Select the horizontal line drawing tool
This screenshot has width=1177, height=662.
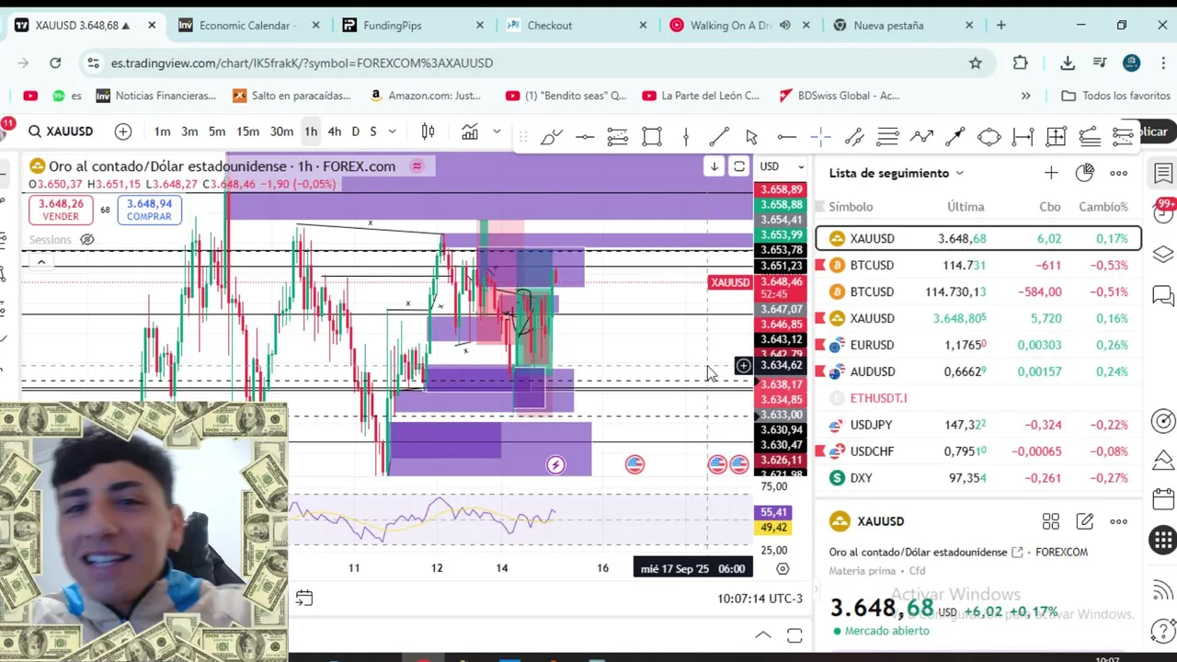pyautogui.click(x=585, y=137)
